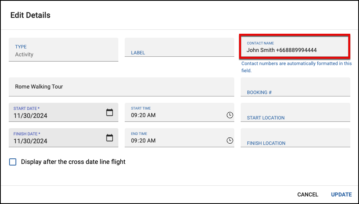Screen dimensions: 359x204
Task: Select the Contact Name field
Action: click(x=295, y=47)
